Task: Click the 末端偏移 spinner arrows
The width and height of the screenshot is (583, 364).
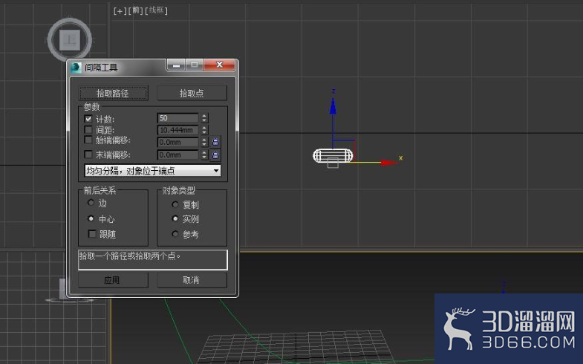Action: point(204,155)
